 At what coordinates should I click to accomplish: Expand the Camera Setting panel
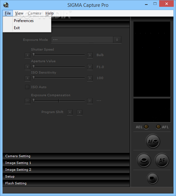tap(66, 156)
